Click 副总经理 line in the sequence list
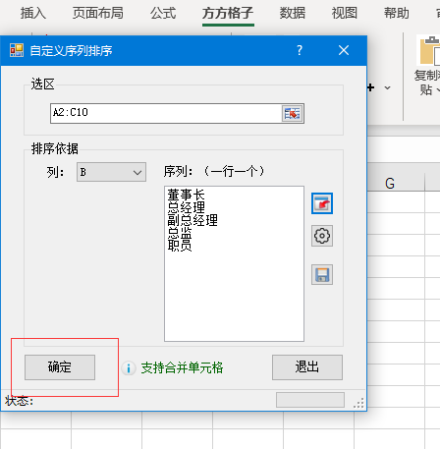The image size is (440, 449). 192,220
